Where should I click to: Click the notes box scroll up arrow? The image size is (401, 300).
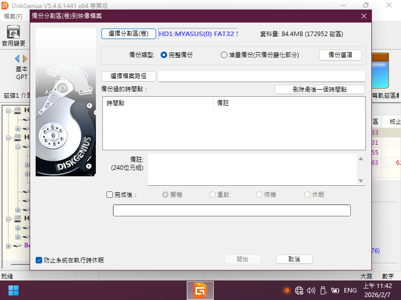[361, 159]
